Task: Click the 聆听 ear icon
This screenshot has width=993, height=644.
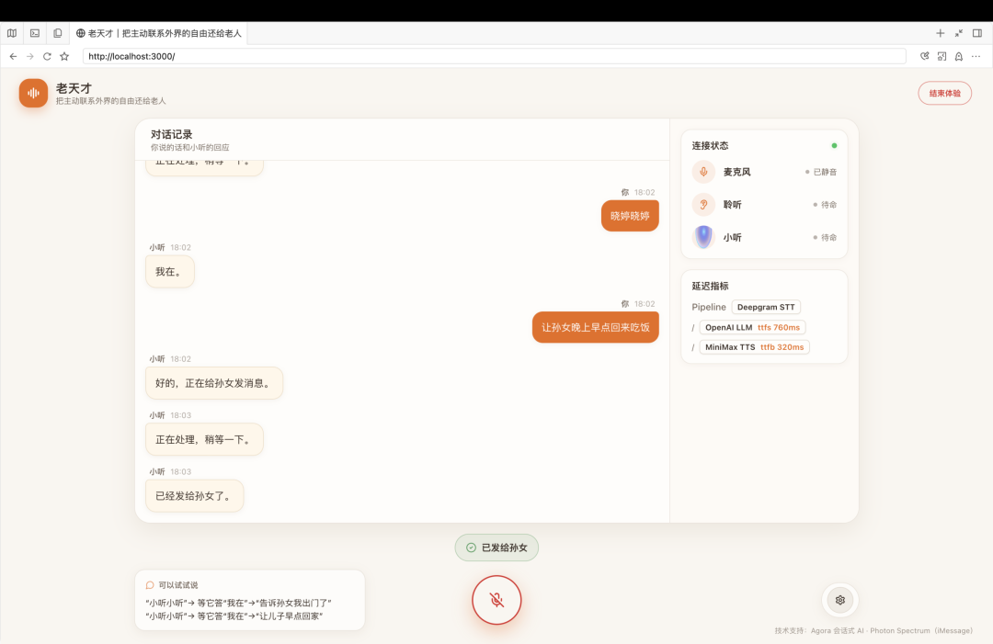Action: point(703,204)
